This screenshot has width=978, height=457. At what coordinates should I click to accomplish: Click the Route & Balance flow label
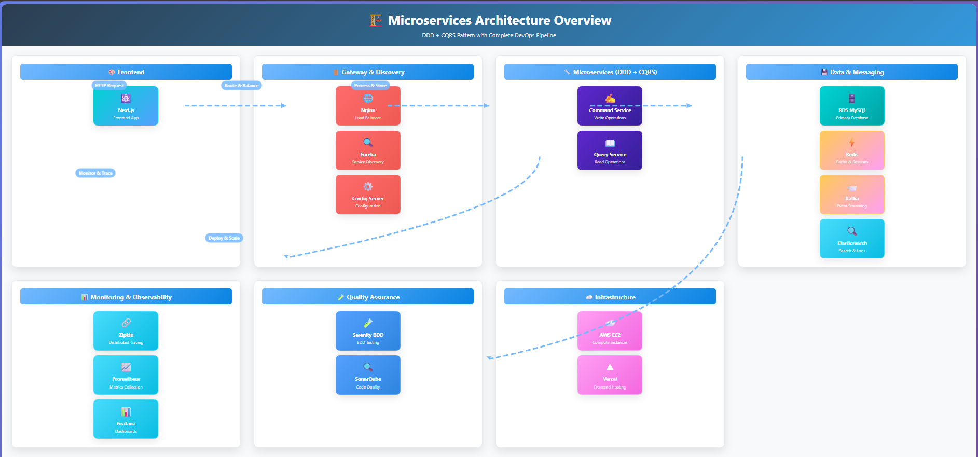[x=241, y=86]
